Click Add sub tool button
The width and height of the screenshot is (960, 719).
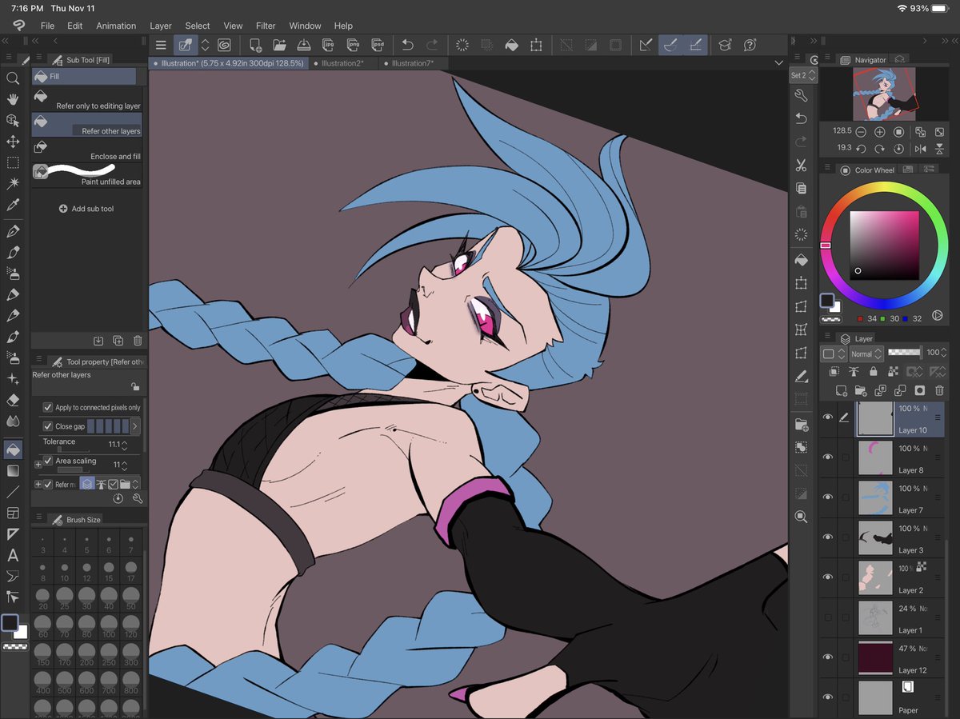tap(86, 209)
